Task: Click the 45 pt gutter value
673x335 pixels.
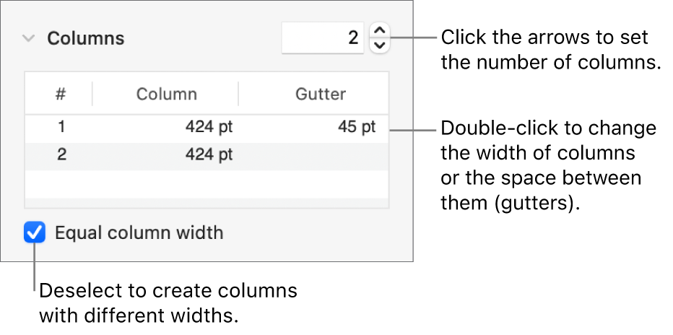Action: [x=357, y=128]
